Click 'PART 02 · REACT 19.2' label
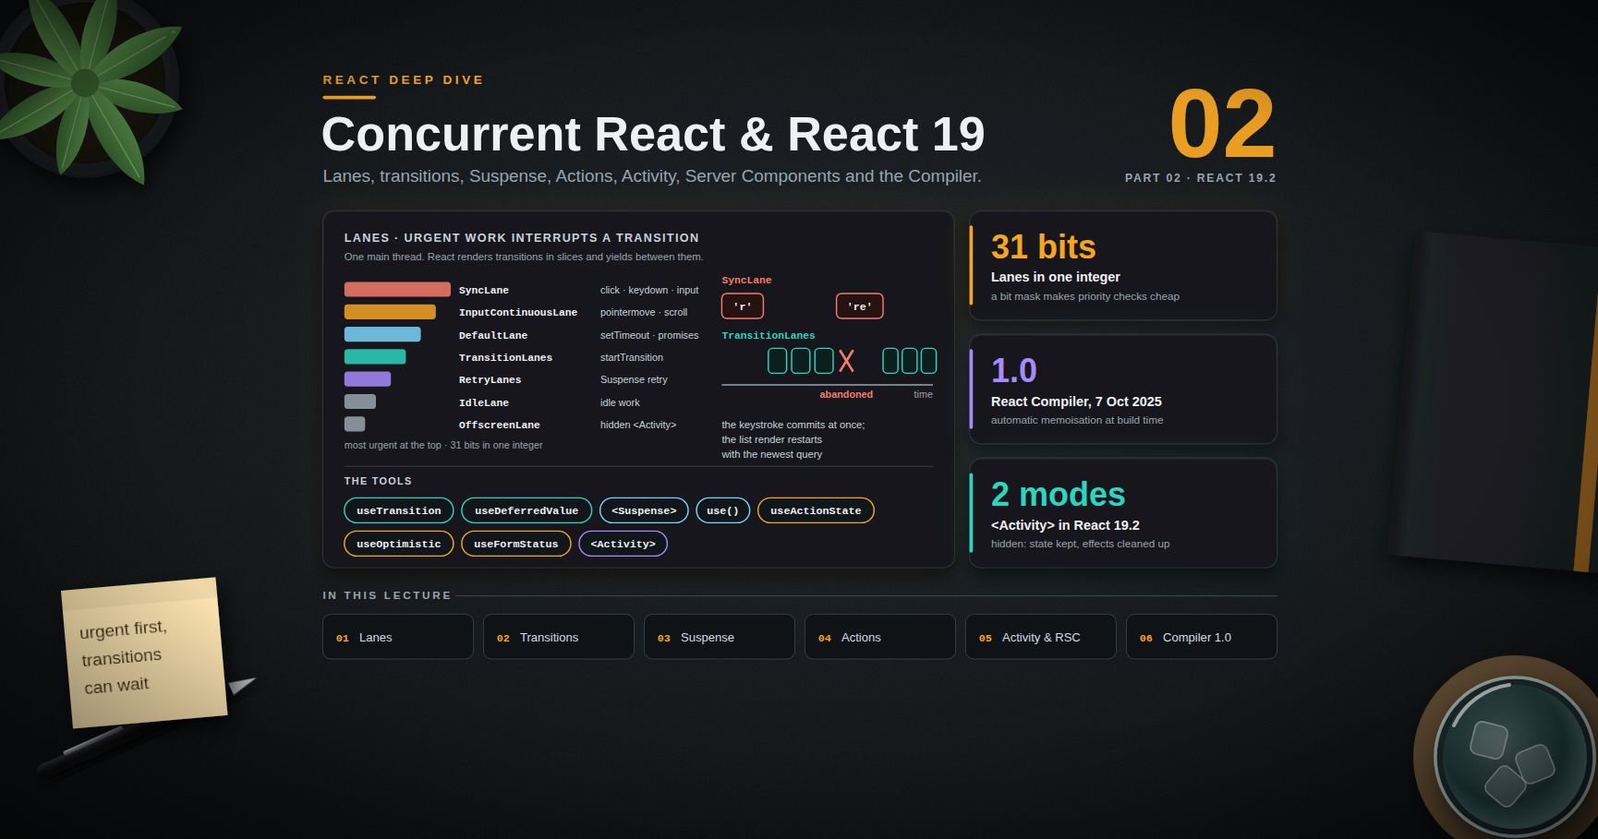This screenshot has width=1598, height=839. [1201, 178]
